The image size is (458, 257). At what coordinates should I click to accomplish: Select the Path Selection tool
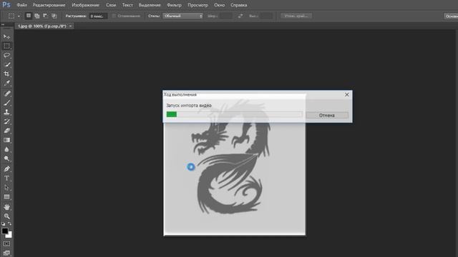coord(6,188)
